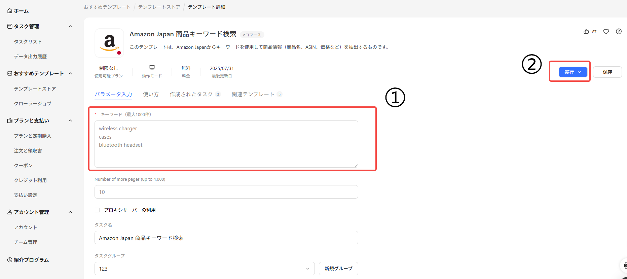Click the Amazon template logo
Image resolution: width=627 pixels, height=279 pixels.
pyautogui.click(x=109, y=43)
